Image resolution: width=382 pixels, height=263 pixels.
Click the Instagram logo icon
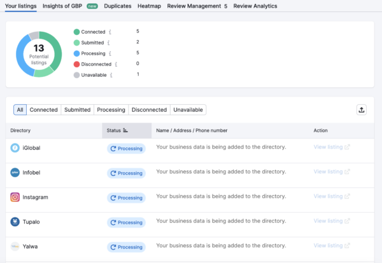[15, 198]
